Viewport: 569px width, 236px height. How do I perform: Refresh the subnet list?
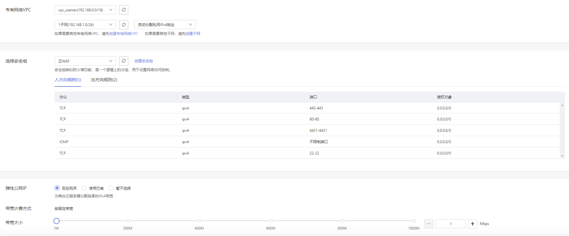tap(124, 25)
